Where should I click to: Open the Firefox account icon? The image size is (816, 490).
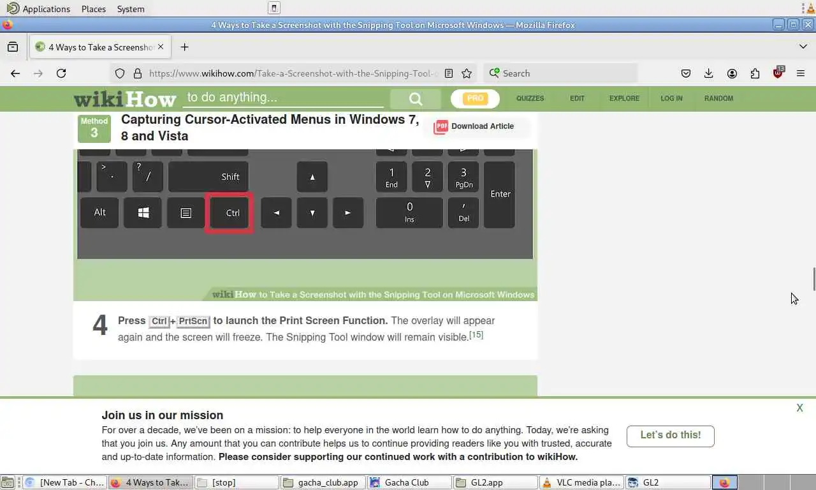pos(732,73)
